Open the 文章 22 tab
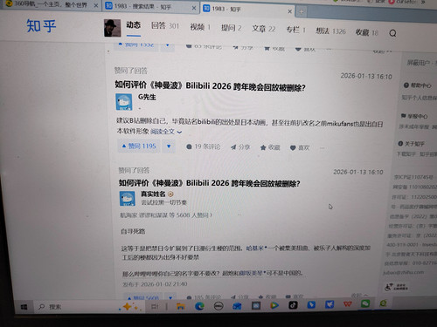This screenshot has height=327, width=437. coord(264,29)
